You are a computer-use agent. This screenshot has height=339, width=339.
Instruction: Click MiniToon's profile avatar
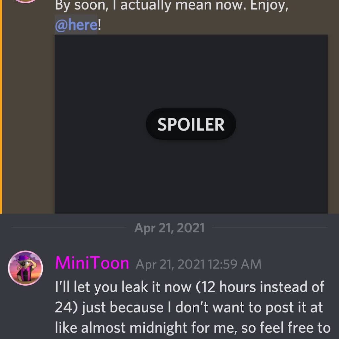pyautogui.click(x=25, y=268)
